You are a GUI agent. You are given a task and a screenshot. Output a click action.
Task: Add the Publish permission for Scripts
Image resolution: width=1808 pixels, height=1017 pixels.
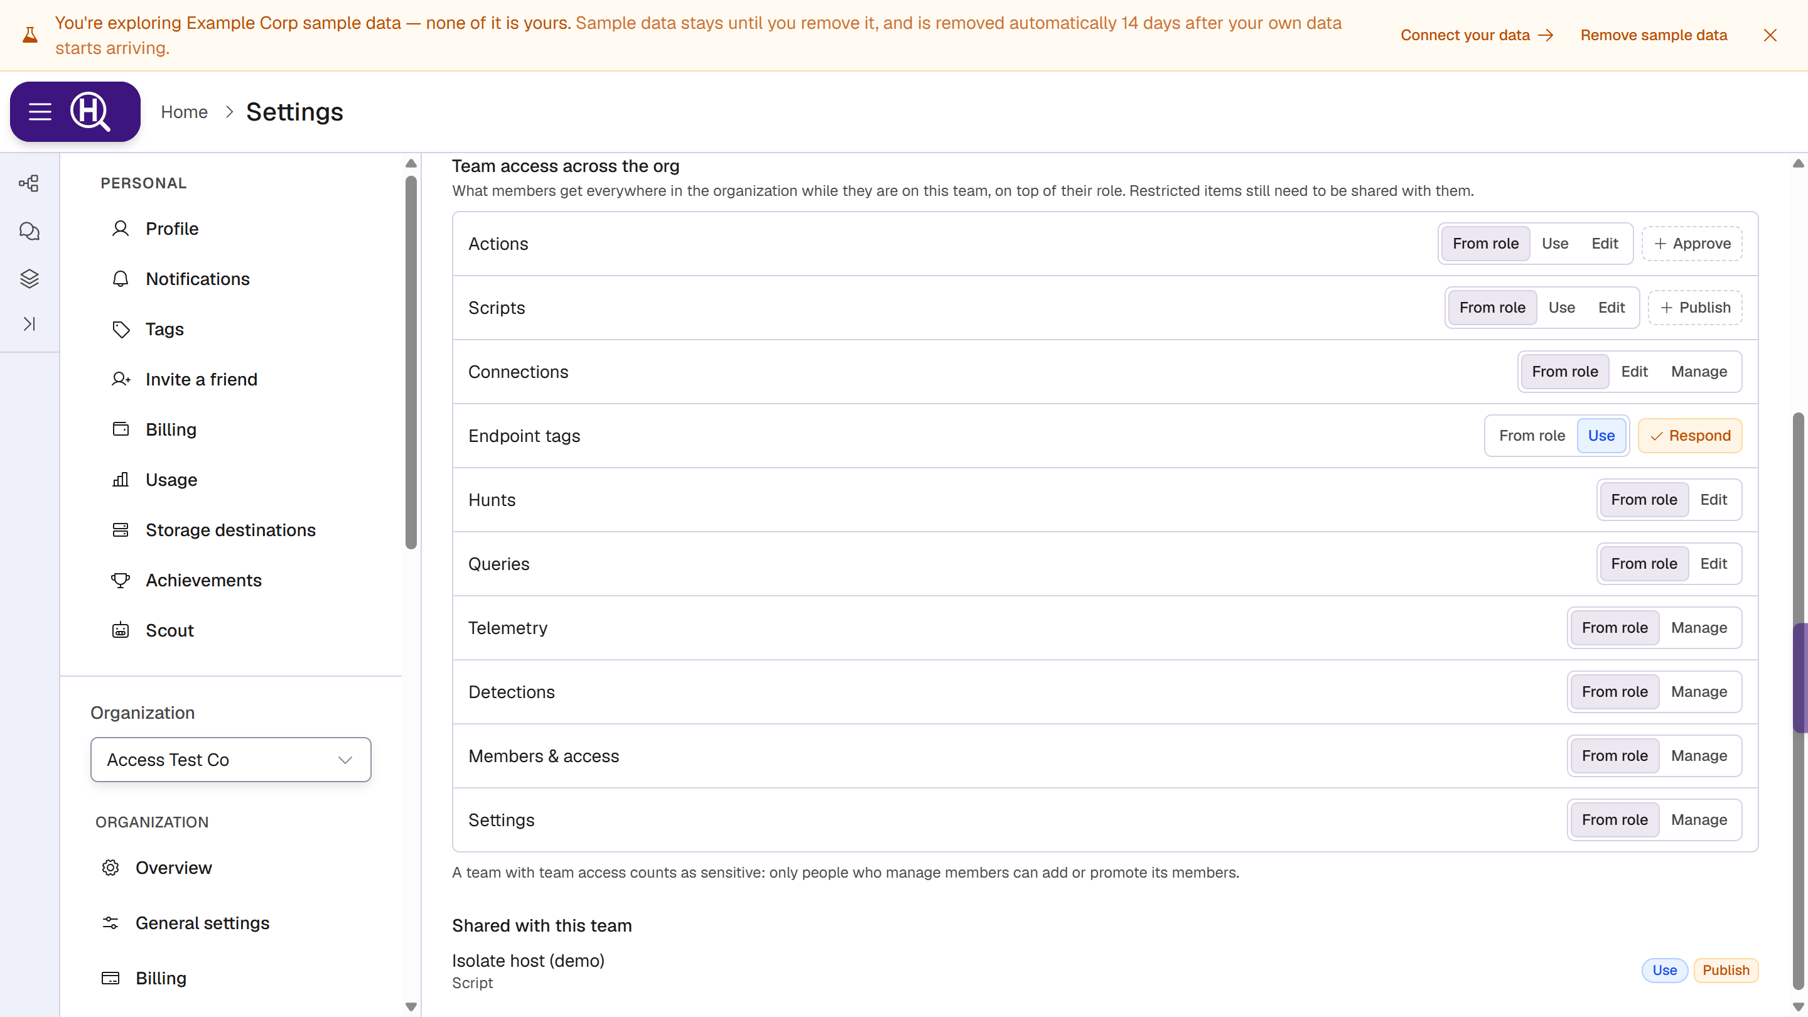point(1695,308)
